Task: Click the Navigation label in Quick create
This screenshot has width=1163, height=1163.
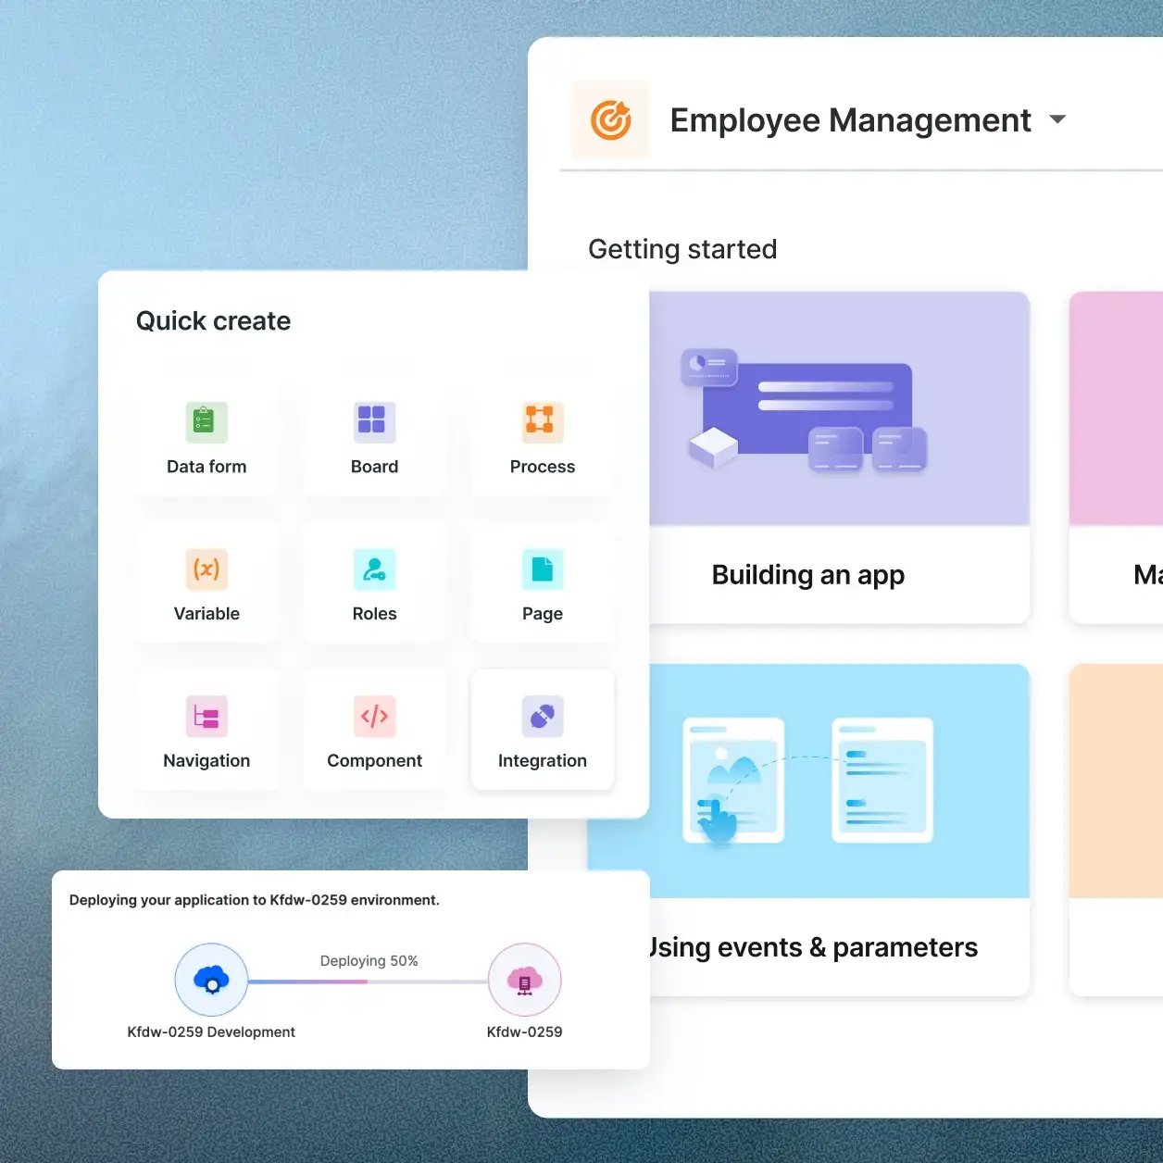Action: pos(206,761)
